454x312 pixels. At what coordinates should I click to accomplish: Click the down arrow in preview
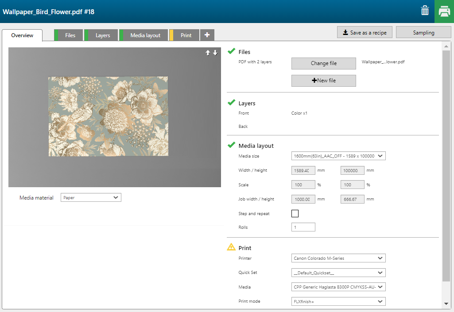click(x=215, y=53)
